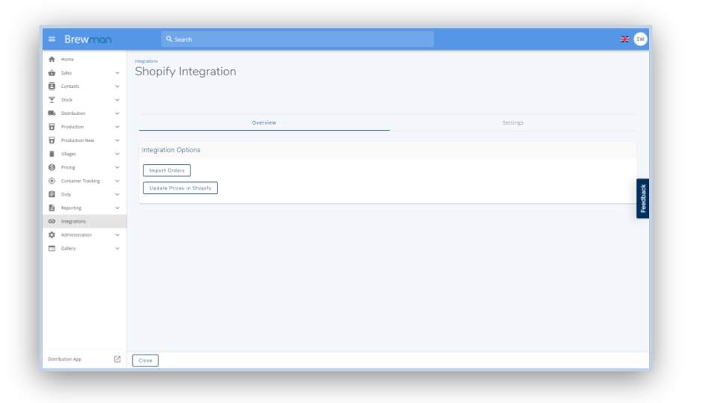717x403 pixels.
Task: Click the Import Orders button
Action: 167,170
